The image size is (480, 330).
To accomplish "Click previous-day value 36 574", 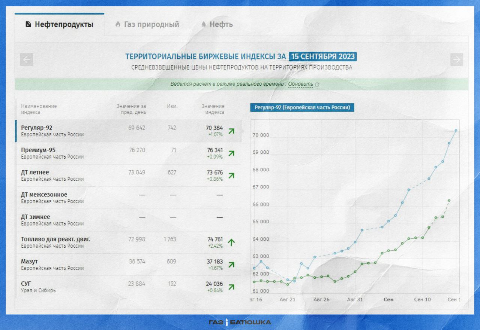I will click(x=137, y=262).
